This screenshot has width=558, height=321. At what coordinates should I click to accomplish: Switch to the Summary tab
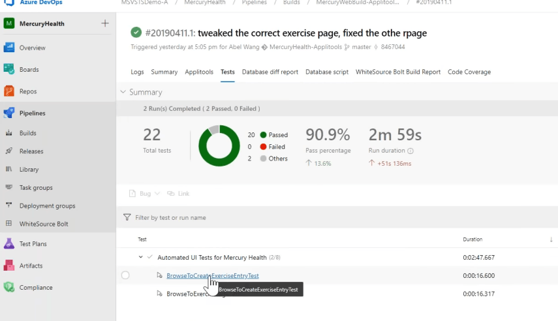tap(164, 72)
